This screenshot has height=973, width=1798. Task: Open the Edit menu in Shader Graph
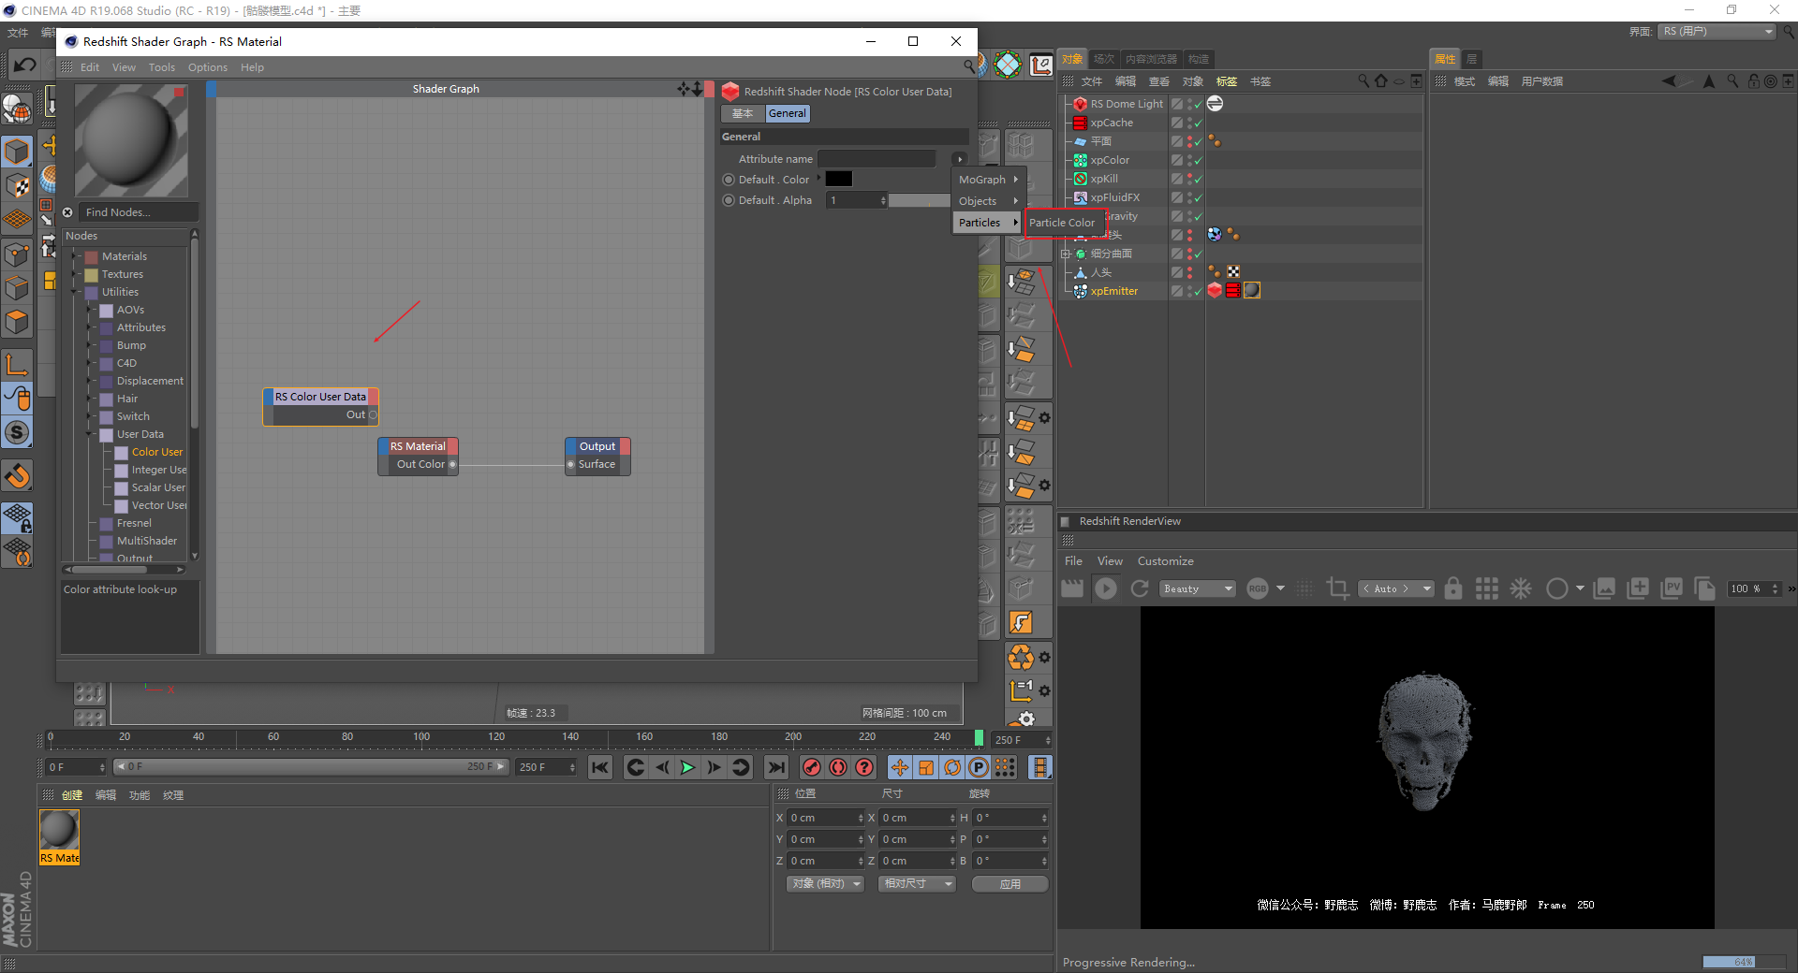90,67
